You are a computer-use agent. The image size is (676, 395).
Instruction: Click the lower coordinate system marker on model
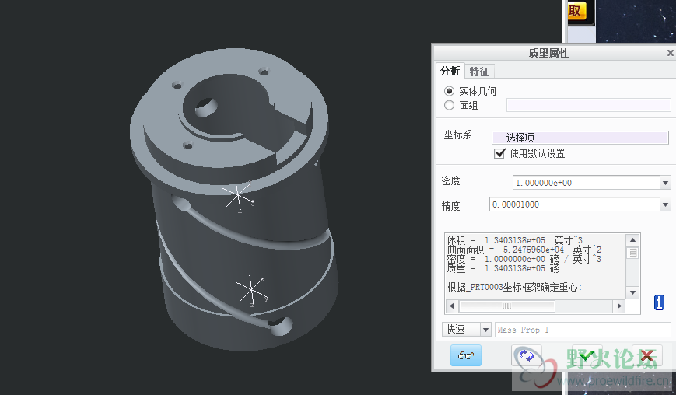[251, 290]
